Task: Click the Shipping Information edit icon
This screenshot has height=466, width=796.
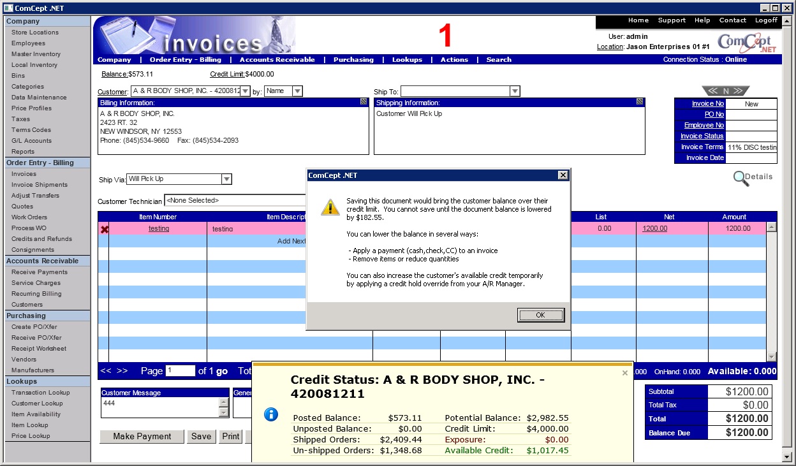Action: 640,102
